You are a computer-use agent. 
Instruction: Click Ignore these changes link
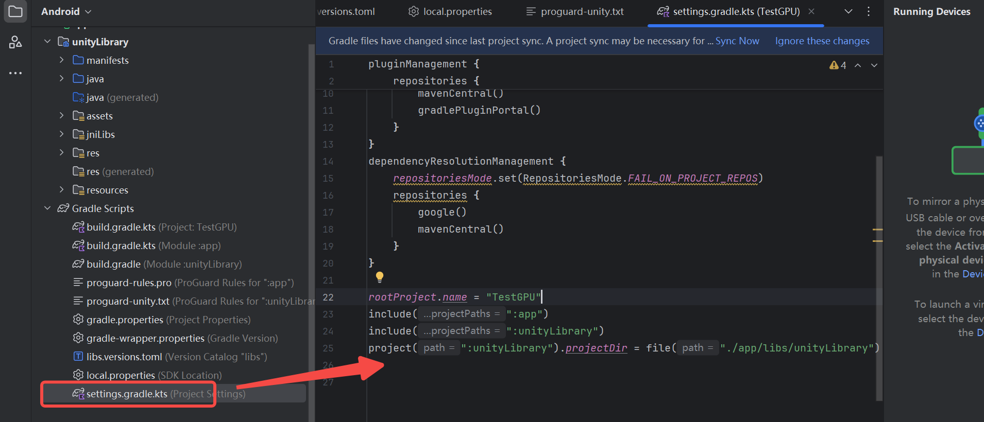(x=822, y=41)
